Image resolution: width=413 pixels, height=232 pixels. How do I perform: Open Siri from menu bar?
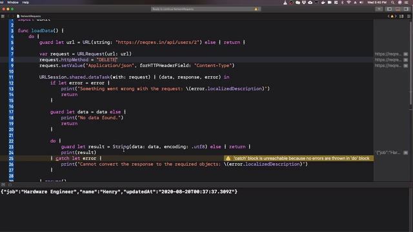click(400, 3)
